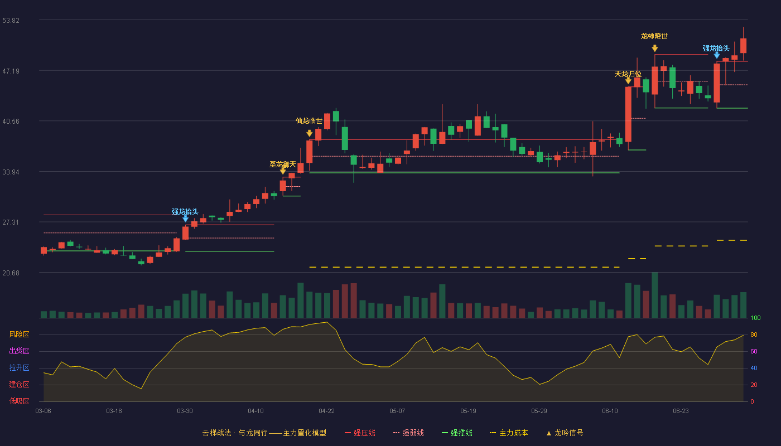The width and height of the screenshot is (781, 446).
Task: Click the 低吸区 zone label
Action: click(x=19, y=401)
